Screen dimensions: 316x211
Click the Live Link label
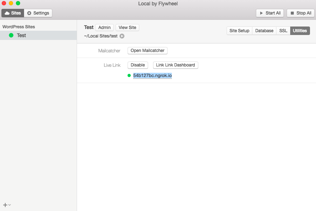[112, 65]
